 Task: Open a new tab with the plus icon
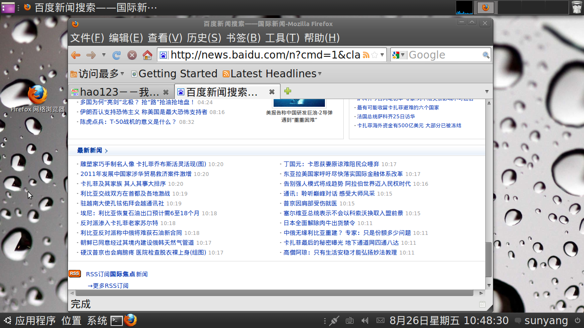288,91
